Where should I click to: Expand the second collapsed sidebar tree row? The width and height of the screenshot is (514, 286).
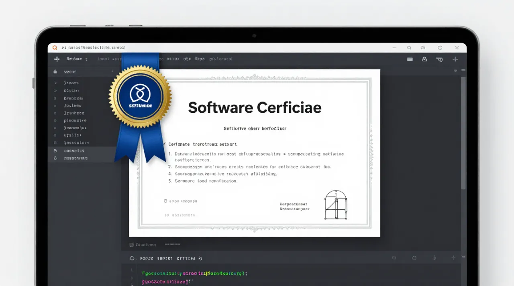(x=55, y=91)
